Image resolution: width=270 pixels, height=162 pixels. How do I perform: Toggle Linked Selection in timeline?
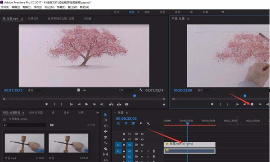[x=133, y=123]
